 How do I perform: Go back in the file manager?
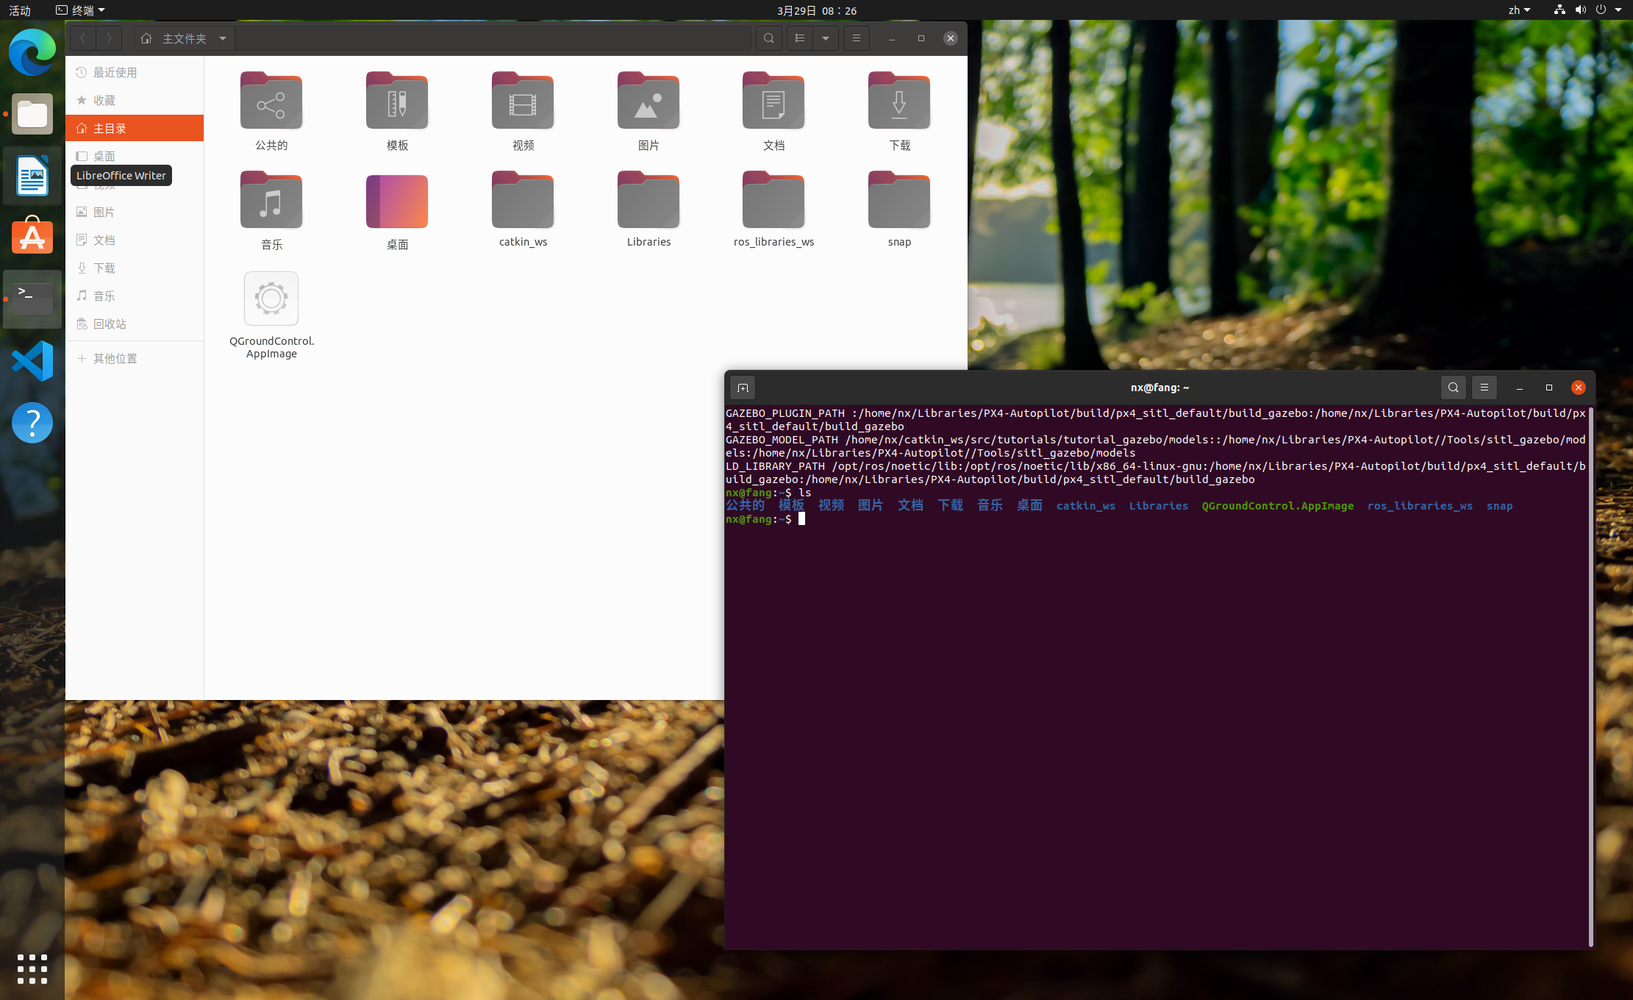[83, 38]
